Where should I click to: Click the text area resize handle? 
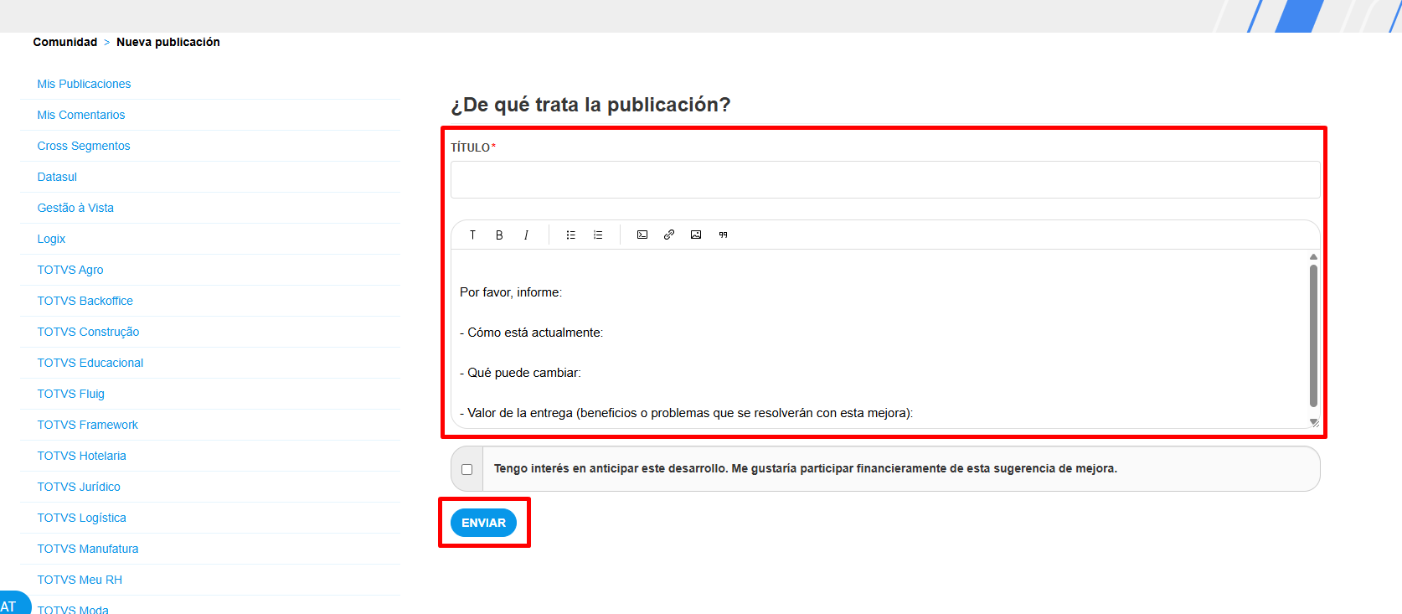point(1314,423)
